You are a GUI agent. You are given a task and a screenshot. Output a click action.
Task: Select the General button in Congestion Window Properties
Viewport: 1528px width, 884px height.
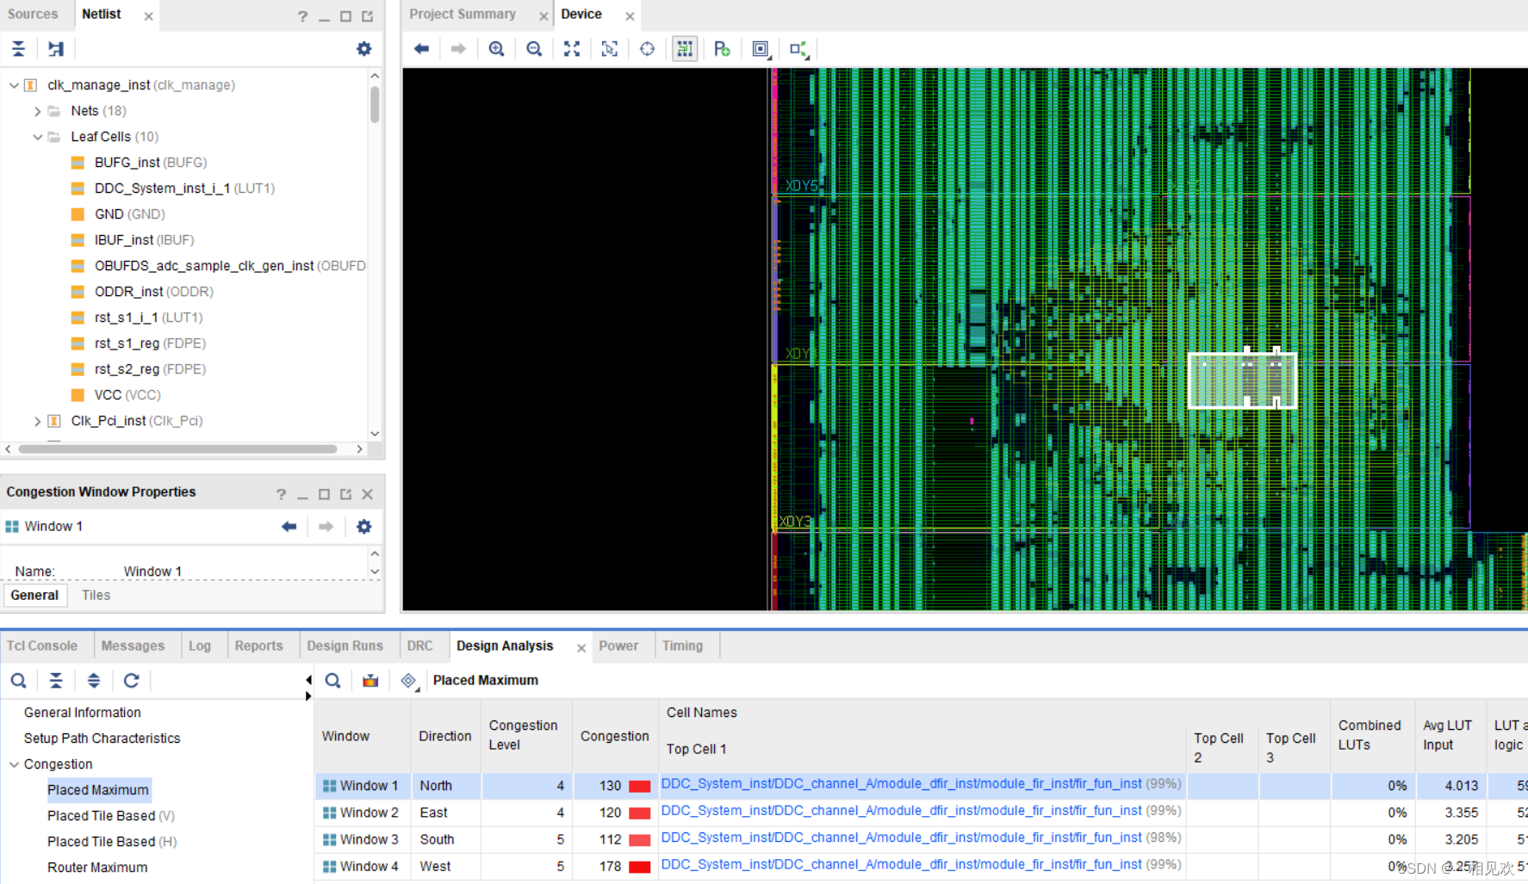pos(34,595)
